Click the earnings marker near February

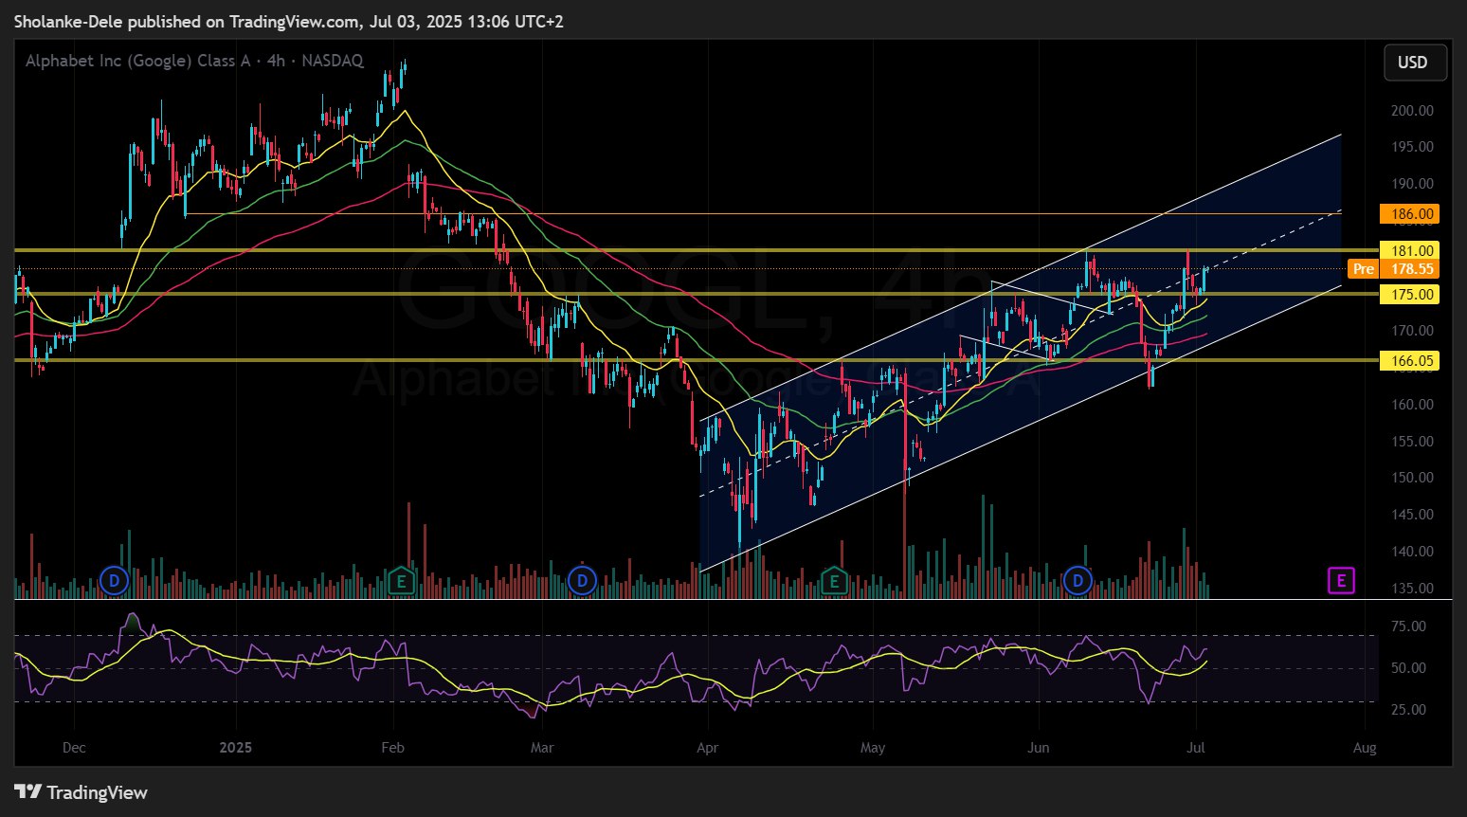401,580
